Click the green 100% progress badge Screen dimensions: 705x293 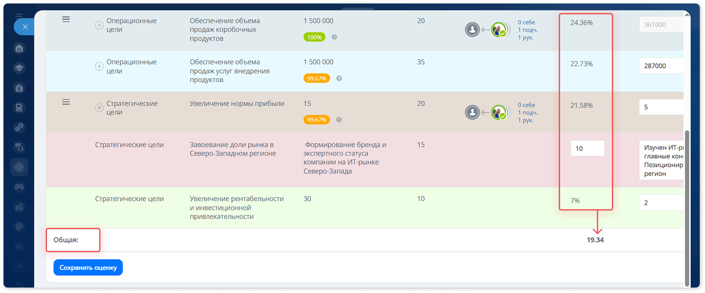click(x=314, y=37)
